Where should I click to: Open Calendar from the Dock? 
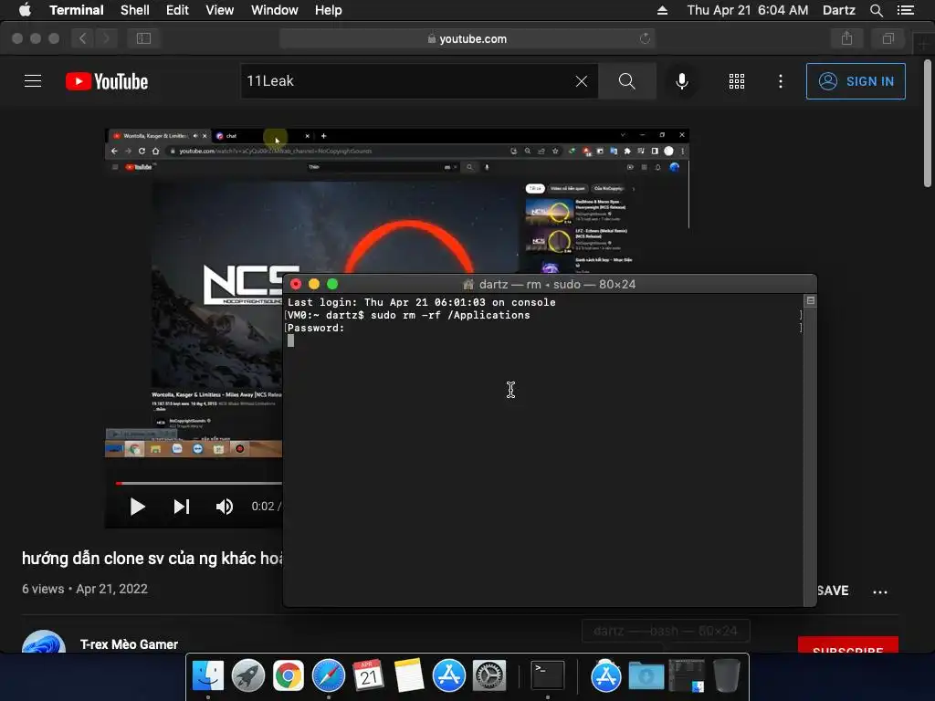tap(368, 676)
